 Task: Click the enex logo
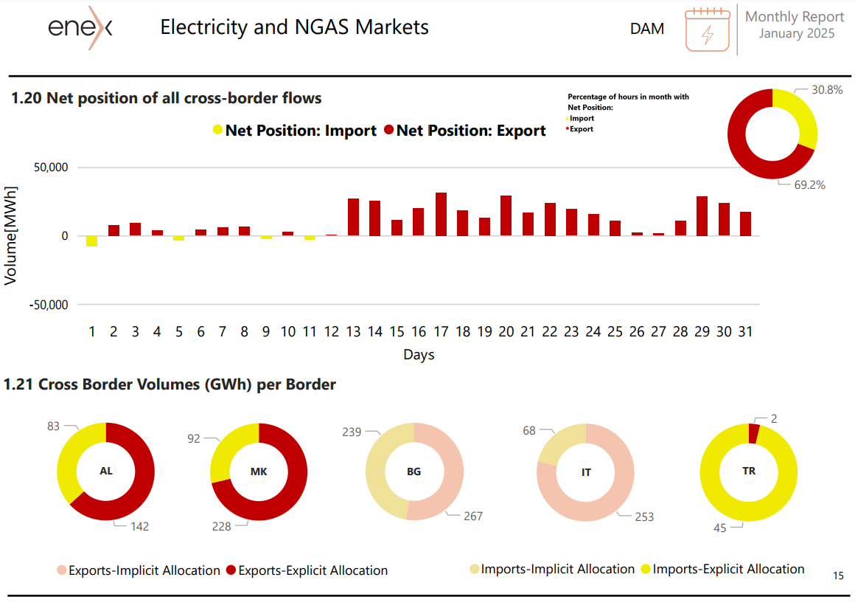coord(80,27)
